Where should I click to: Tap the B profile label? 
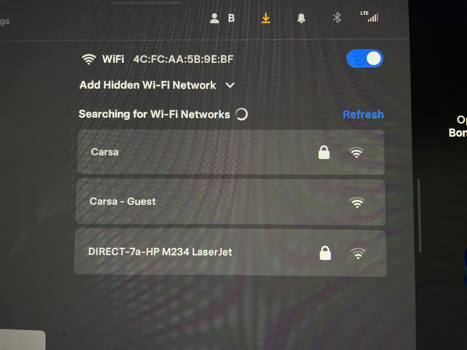click(x=231, y=18)
